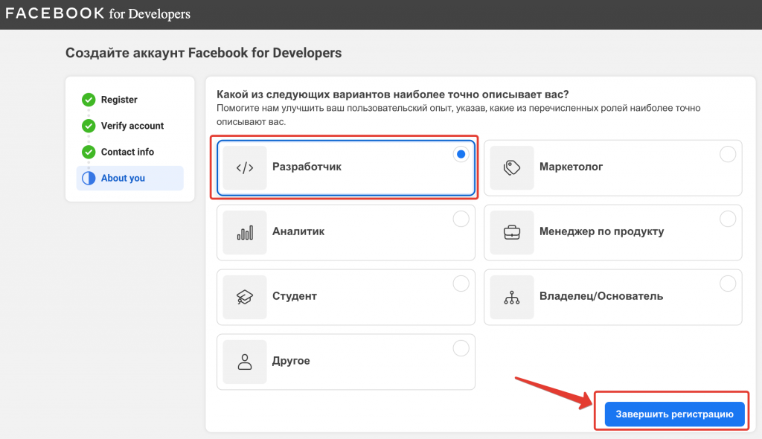Pick the Владелец/Основатель radio button
762x439 pixels.
click(x=728, y=283)
